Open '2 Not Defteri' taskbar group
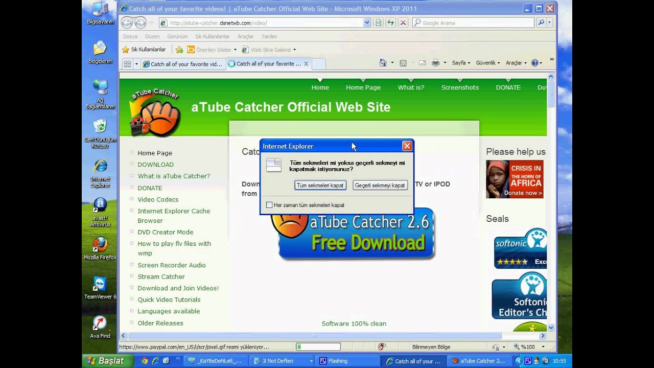 (x=283, y=361)
